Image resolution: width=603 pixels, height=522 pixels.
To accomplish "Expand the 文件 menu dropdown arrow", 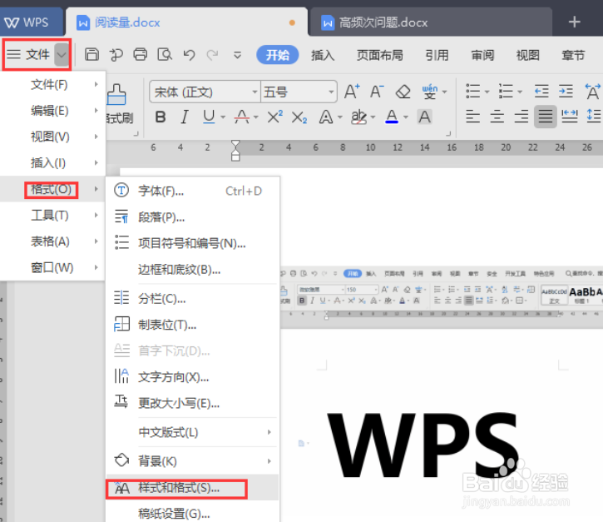I will coord(62,55).
